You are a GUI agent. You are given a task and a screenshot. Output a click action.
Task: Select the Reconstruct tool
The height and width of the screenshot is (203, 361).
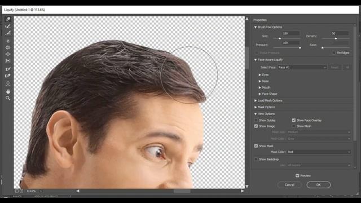[x=8, y=27]
